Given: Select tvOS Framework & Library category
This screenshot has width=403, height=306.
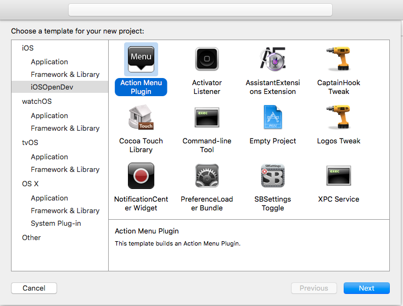Looking at the screenshot, I should pos(65,169).
